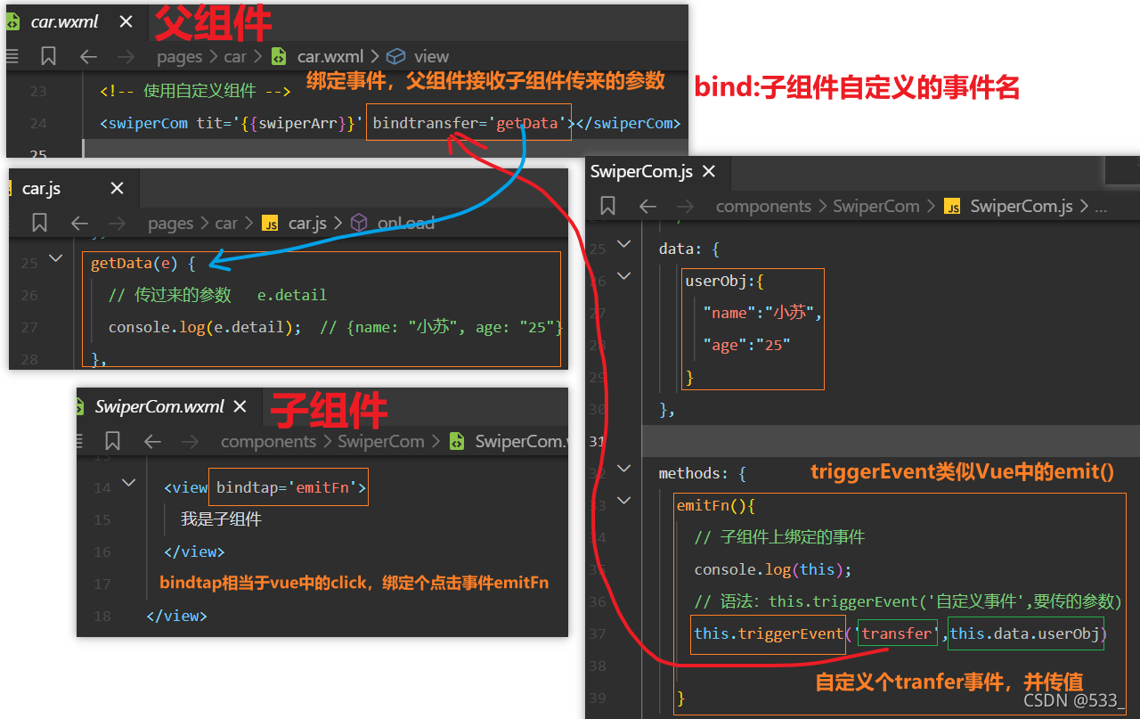Image resolution: width=1140 pixels, height=719 pixels.
Task: Click the "age":"25" line in SwiperCom.js
Action: [x=746, y=345]
